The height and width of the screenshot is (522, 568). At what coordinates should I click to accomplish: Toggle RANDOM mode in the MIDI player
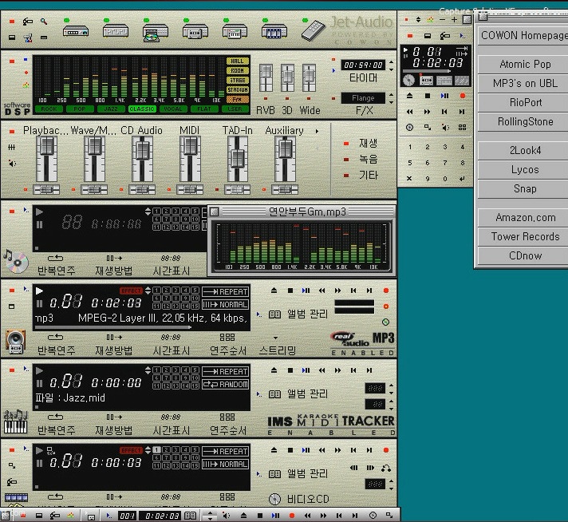tap(225, 384)
